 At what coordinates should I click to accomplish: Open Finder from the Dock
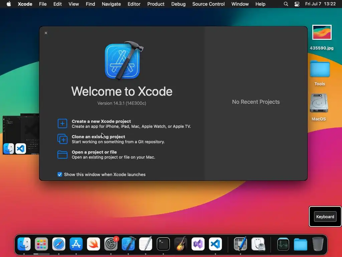pyautogui.click(x=24, y=244)
